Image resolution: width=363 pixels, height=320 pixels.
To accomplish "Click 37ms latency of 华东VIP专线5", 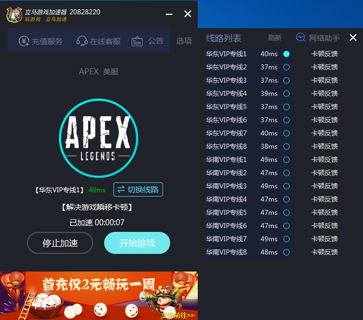I will [x=269, y=107].
